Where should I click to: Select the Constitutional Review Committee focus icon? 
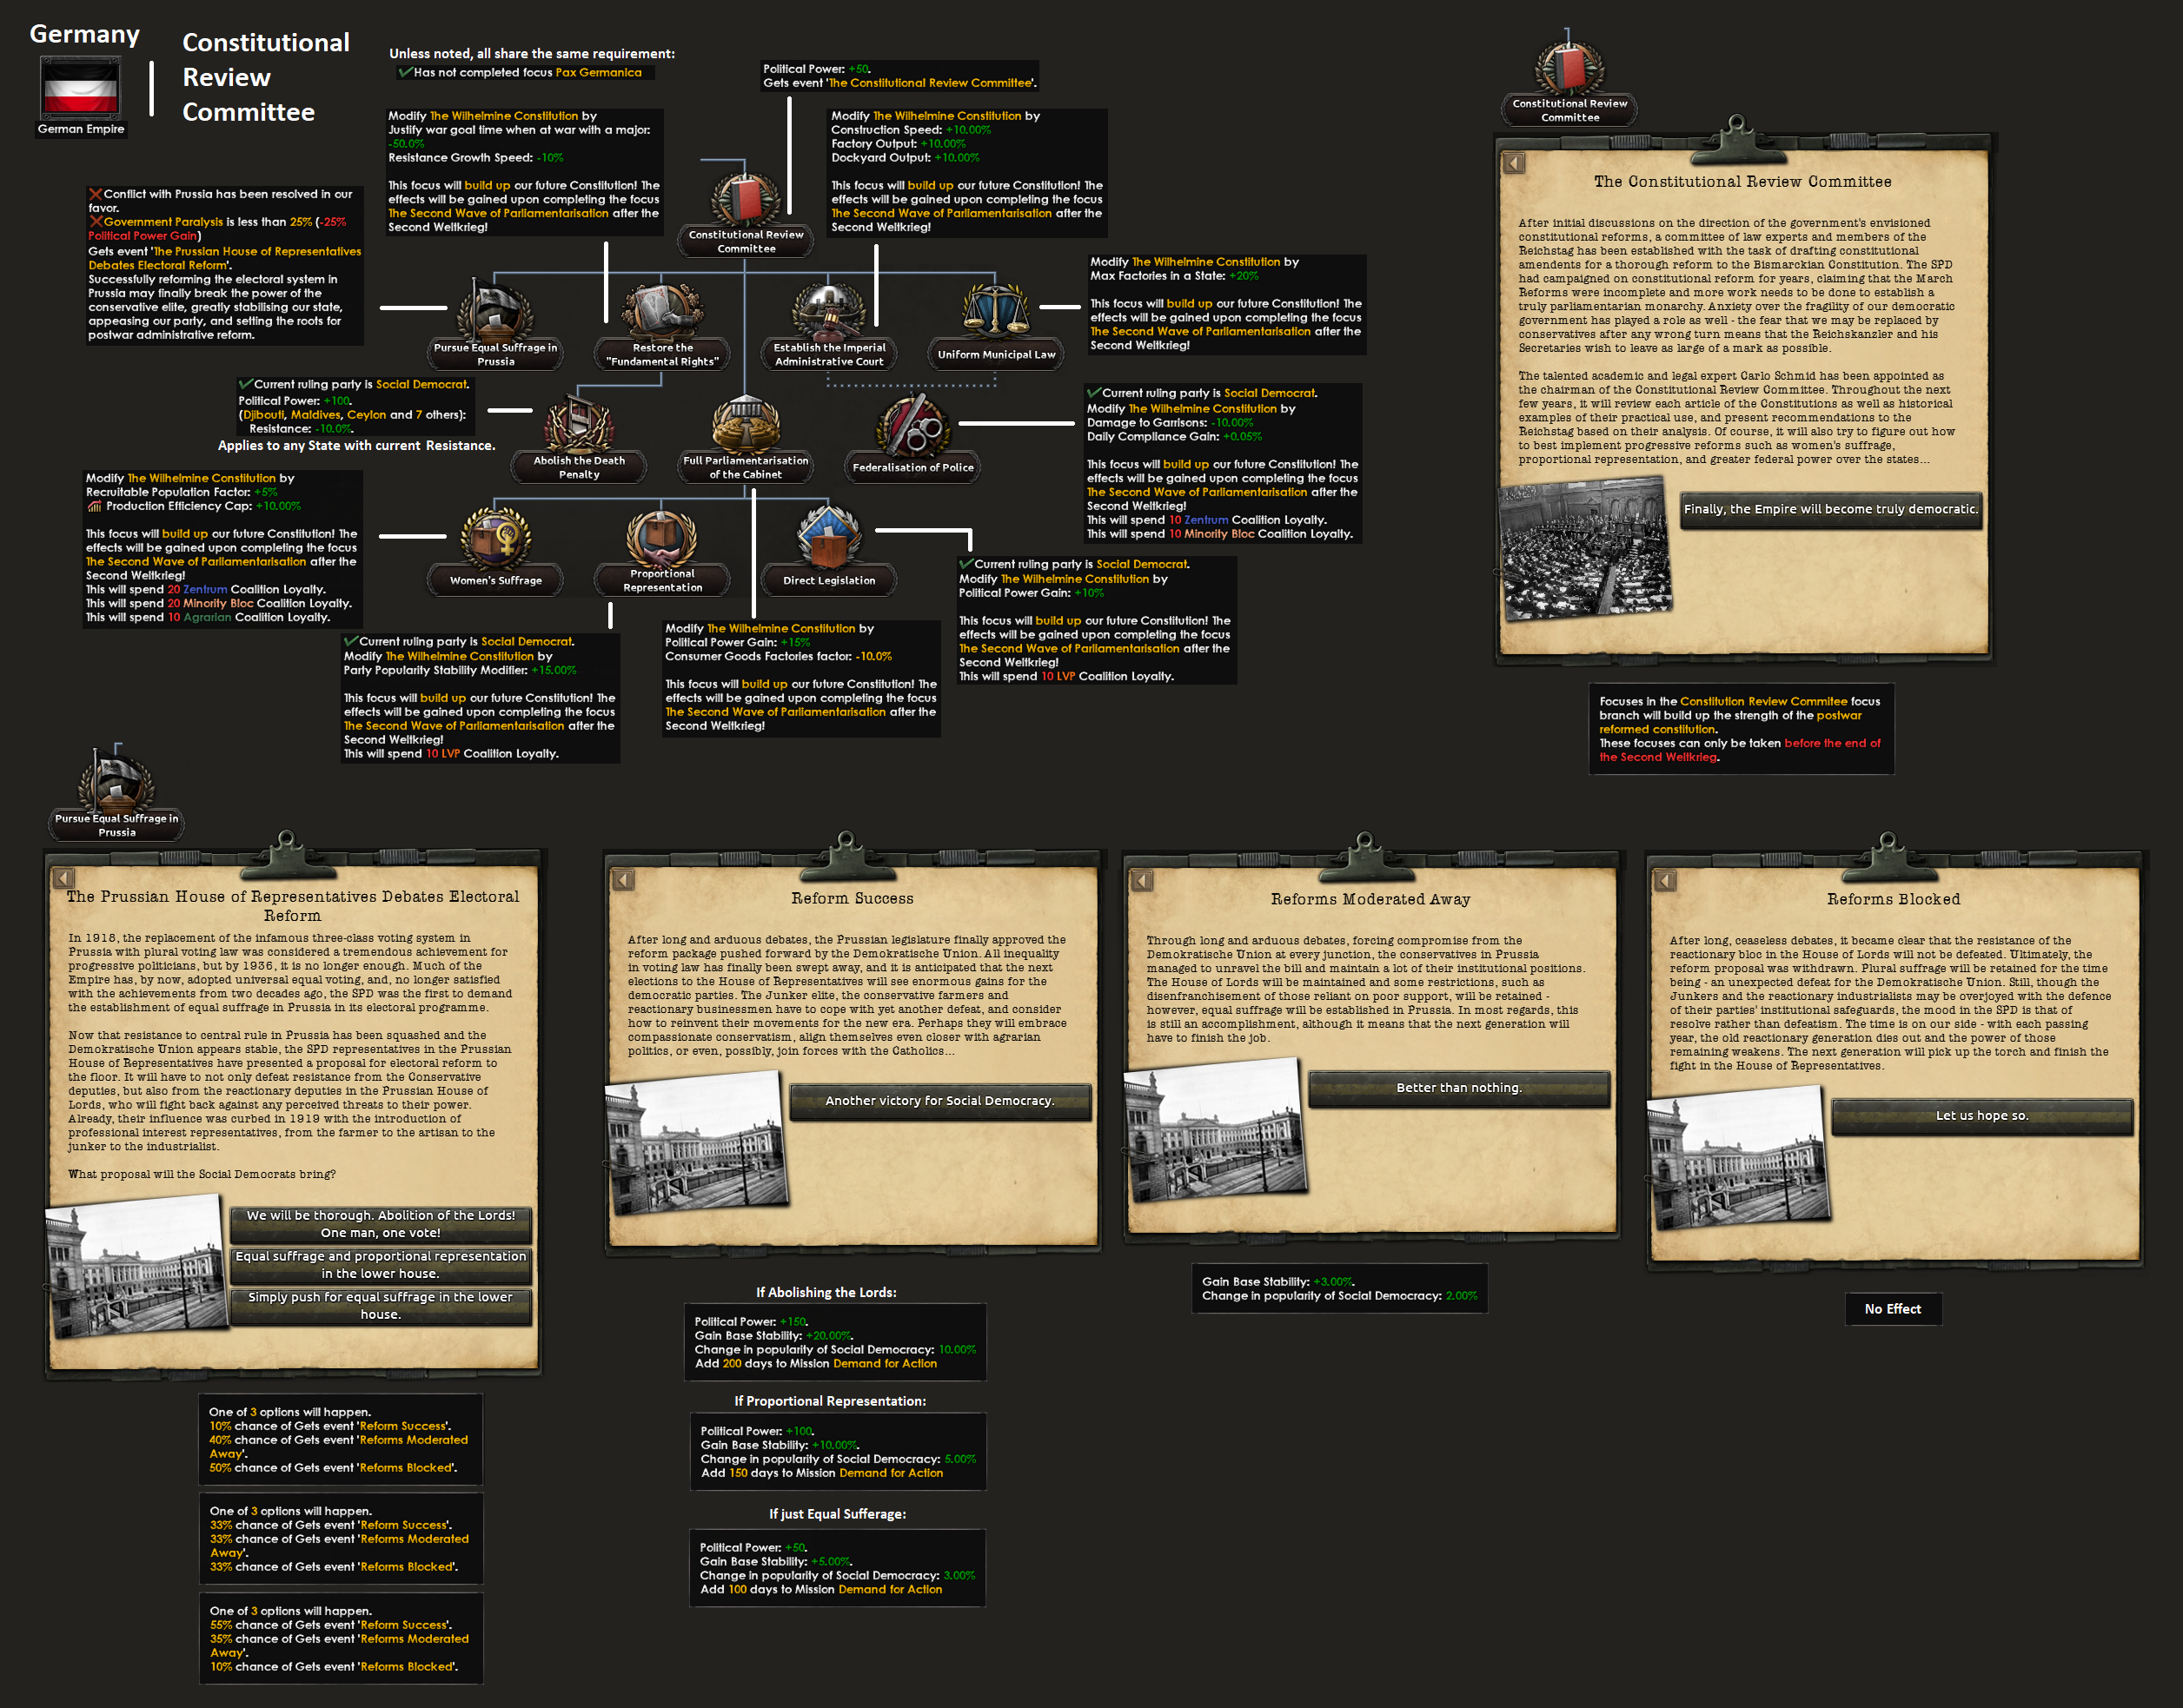pyautogui.click(x=746, y=200)
